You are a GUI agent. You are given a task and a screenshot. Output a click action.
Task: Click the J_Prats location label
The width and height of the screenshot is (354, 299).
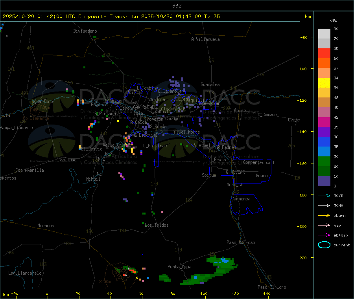coord(218,160)
